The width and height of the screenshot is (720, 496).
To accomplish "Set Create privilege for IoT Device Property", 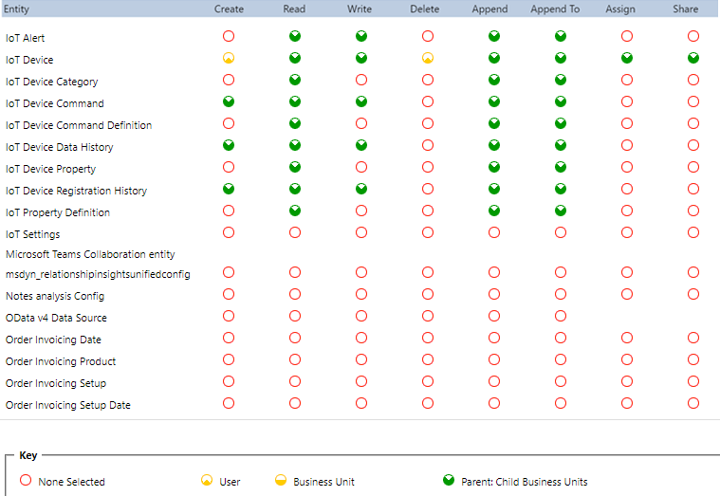I will [x=229, y=167].
